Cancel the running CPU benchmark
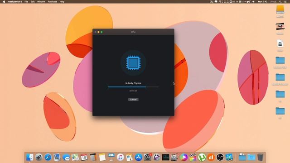 coord(133,100)
